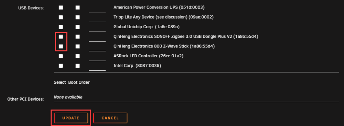Tick the Select checkbox for Tripp Lite device
This screenshot has width=344, height=126.
point(61,17)
